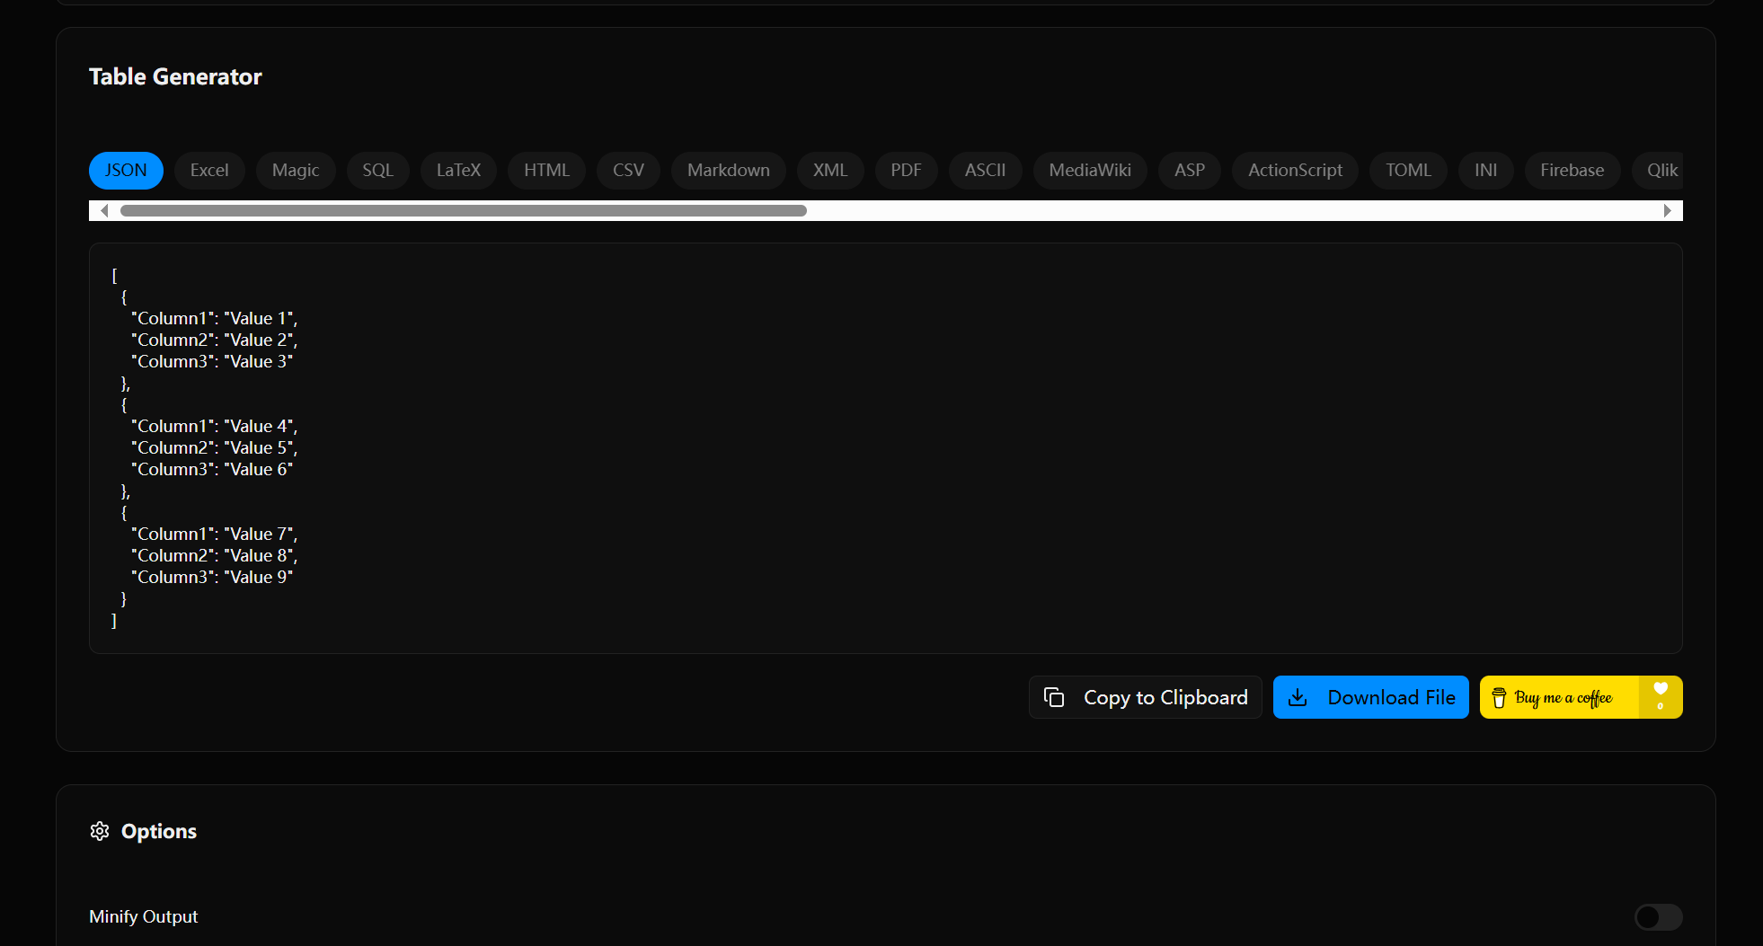Click the coffee cup icon
This screenshot has width=1763, height=946.
[x=1498, y=698]
